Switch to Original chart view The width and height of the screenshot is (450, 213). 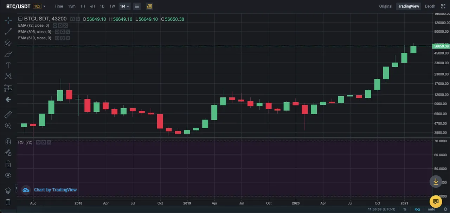point(386,6)
